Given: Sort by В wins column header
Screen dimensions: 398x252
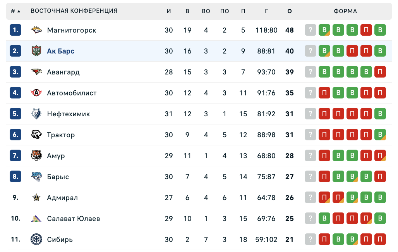Looking at the screenshot, I should pos(187,11).
